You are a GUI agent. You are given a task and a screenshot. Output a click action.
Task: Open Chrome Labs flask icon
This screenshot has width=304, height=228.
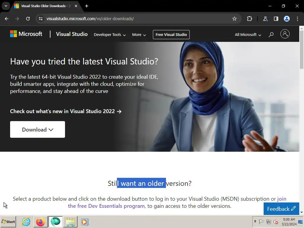265,19
